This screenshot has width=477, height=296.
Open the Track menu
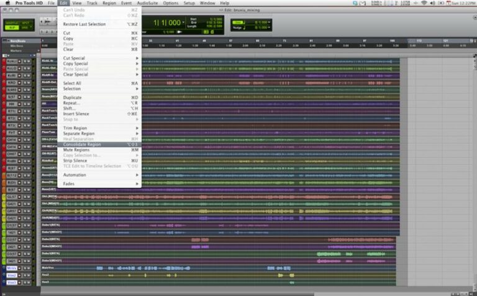tap(92, 3)
